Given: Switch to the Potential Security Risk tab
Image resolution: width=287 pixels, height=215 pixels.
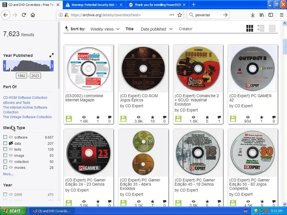Looking at the screenshot, I should click(x=94, y=5).
